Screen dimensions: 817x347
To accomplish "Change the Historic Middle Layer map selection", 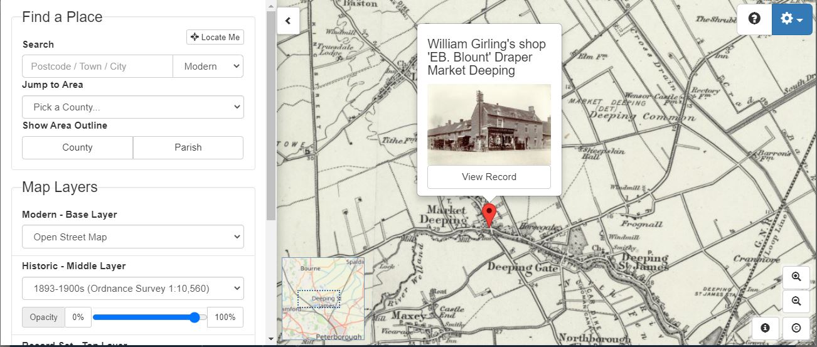I will point(132,289).
